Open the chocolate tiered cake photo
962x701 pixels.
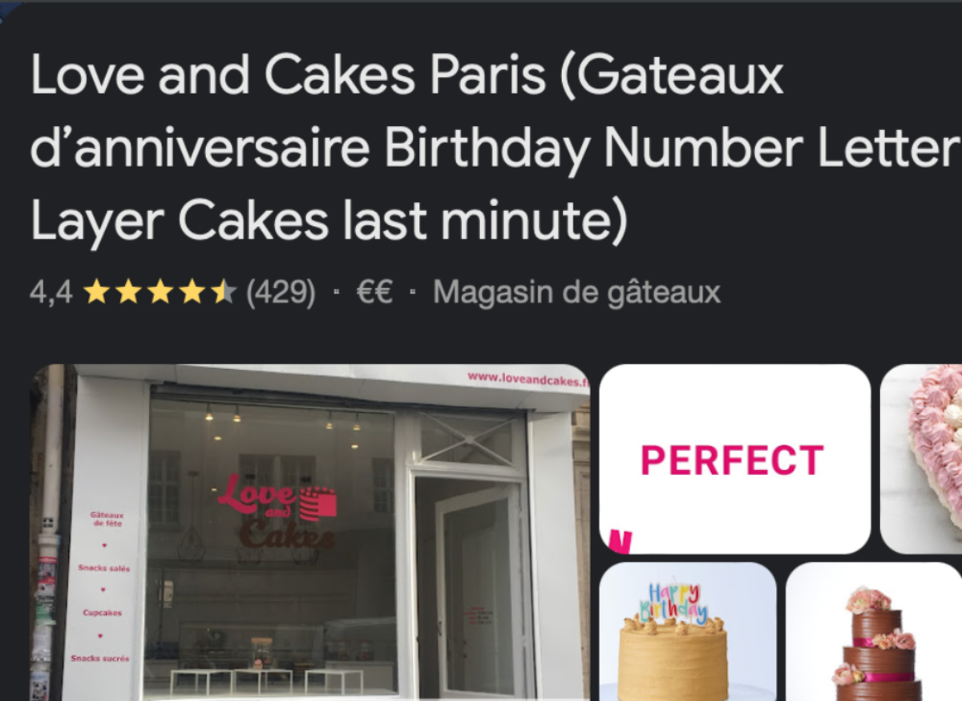click(874, 632)
